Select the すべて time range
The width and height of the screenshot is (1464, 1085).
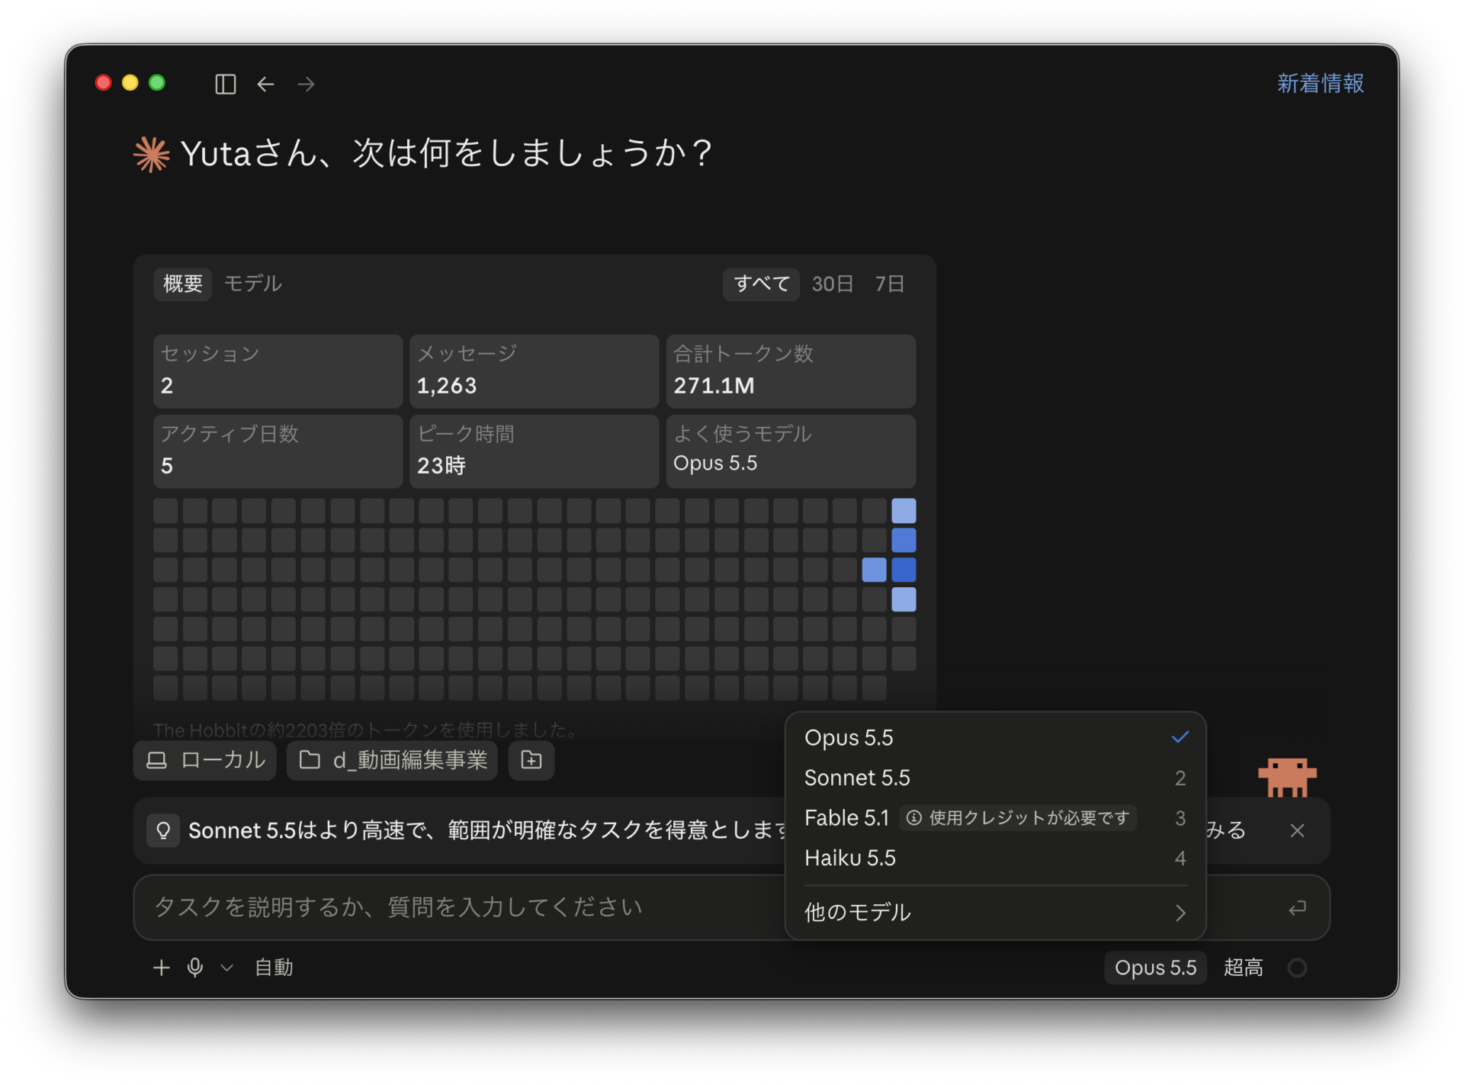click(761, 284)
